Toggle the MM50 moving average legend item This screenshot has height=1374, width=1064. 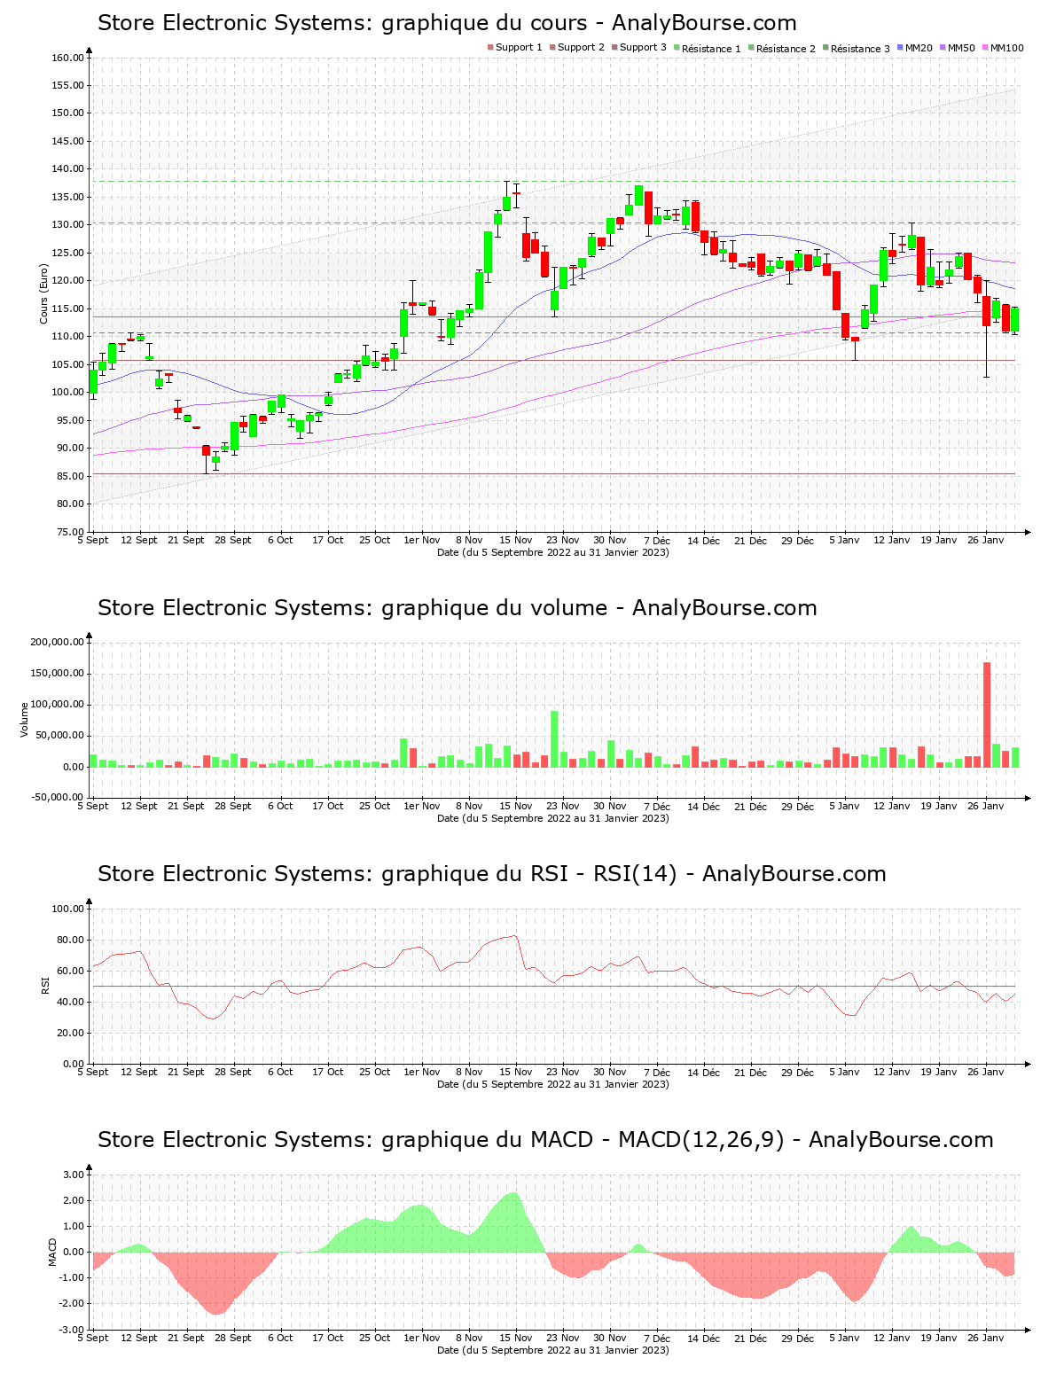(x=958, y=48)
